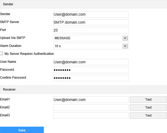Enable My Server Requires Authentication checkbox
The width and height of the screenshot is (167, 133).
point(1,53)
